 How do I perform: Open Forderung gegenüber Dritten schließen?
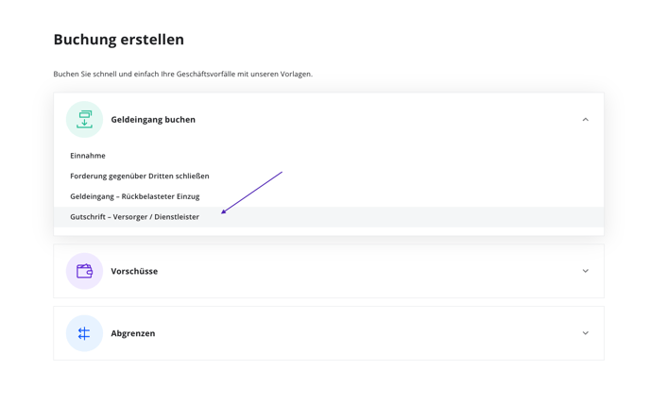[140, 177]
